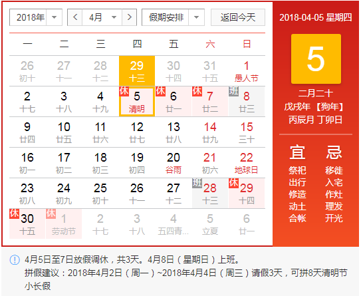Select March 31 十五
The width and height of the screenshot is (361, 296).
click(210, 71)
